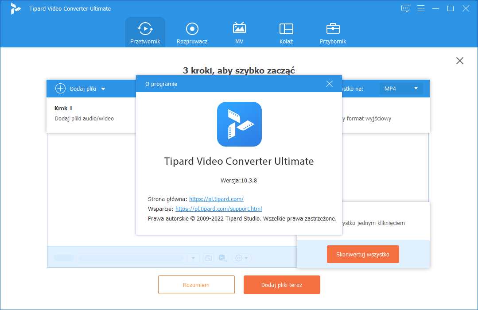Image resolution: width=478 pixels, height=310 pixels.
Task: Click the copyright line Prawa autorskie text
Action: pos(242,219)
